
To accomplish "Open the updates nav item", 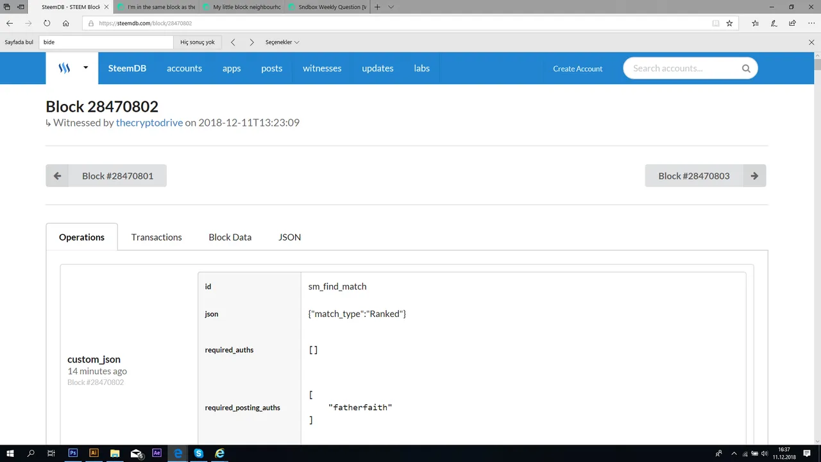I will coord(377,68).
